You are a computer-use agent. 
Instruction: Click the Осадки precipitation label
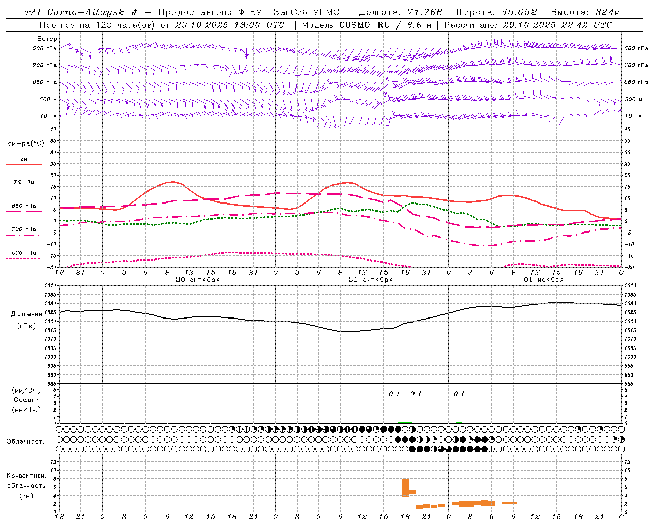click(x=26, y=400)
